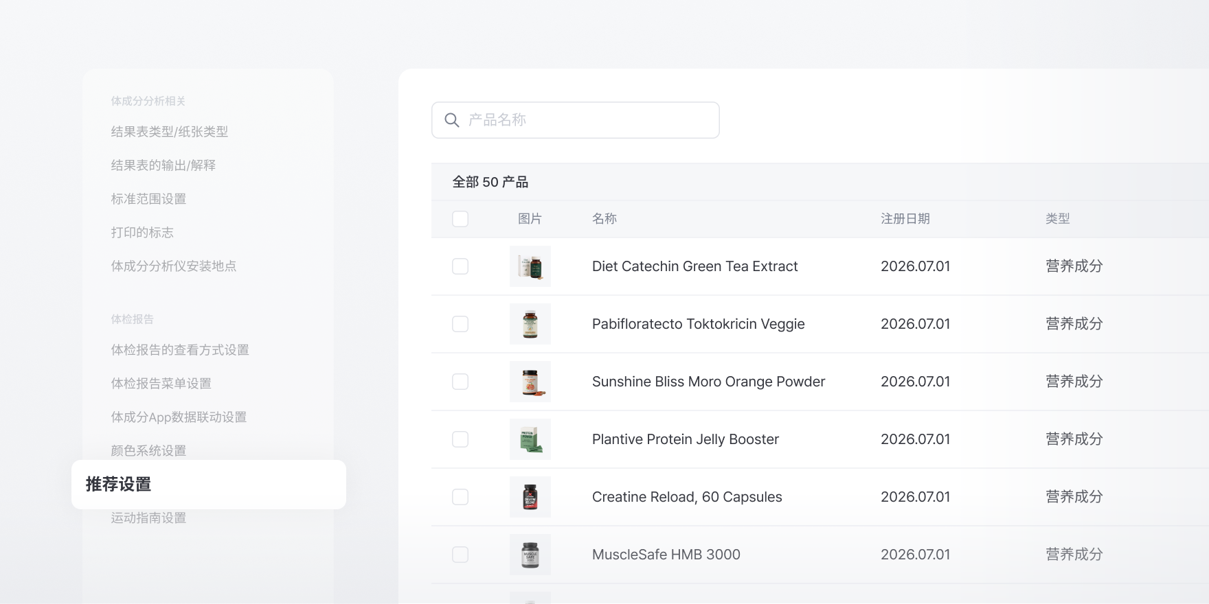This screenshot has width=1209, height=604.
Task: Focus the 产品名称 search field
Action: pos(576,120)
